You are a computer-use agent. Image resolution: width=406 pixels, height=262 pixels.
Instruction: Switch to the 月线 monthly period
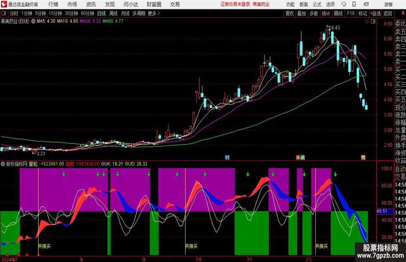[125, 13]
